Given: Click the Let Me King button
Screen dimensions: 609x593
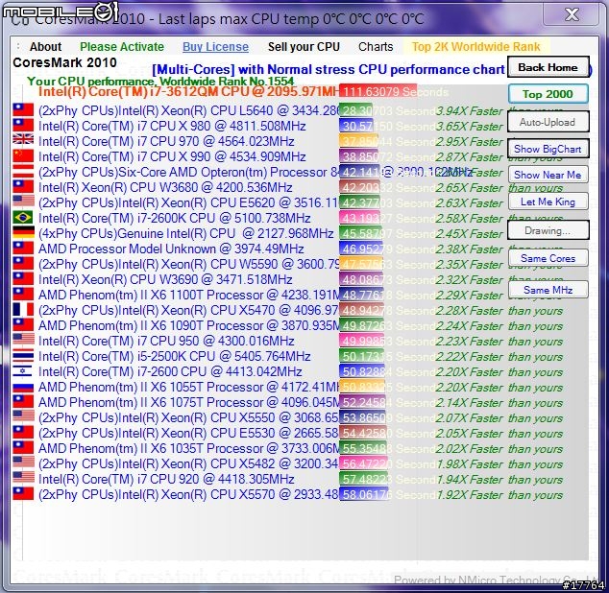Looking at the screenshot, I should pyautogui.click(x=548, y=202).
